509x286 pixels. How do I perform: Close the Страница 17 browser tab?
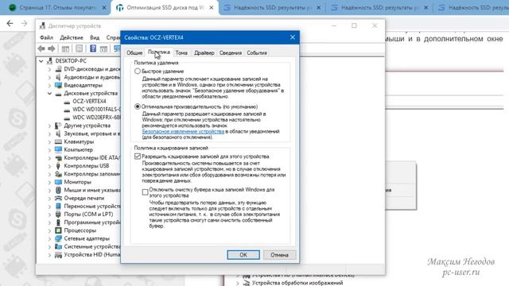(x=104, y=7)
